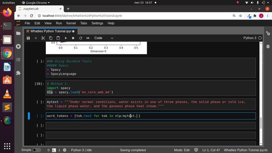Interrupt the kernel with stop icon
272x153 pixels.
[73, 38]
